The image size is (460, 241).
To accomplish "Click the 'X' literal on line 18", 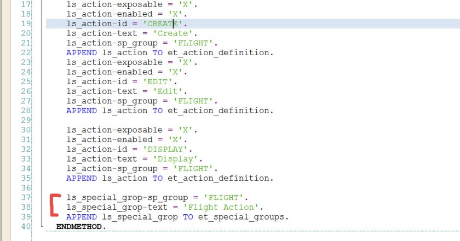I will pos(175,14).
